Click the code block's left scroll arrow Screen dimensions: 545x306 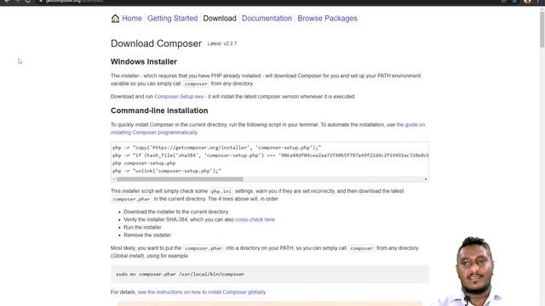114,179
